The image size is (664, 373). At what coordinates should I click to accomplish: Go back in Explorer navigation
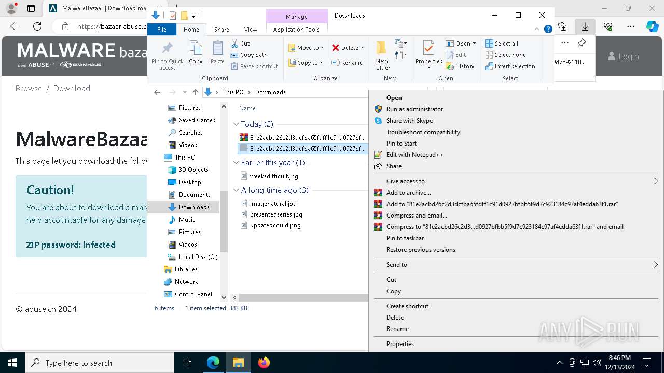[x=157, y=92]
